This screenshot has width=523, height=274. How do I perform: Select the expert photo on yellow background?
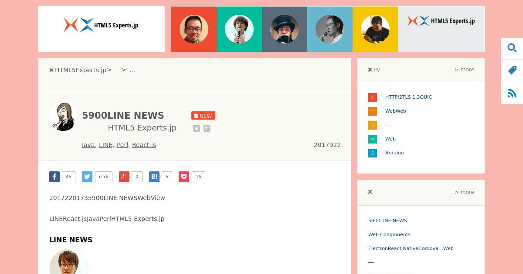(x=375, y=29)
